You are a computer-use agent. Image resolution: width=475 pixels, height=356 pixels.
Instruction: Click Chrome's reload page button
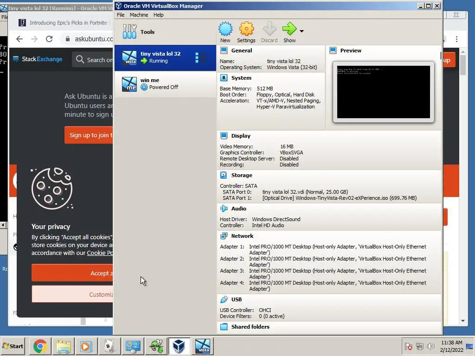(x=49, y=39)
